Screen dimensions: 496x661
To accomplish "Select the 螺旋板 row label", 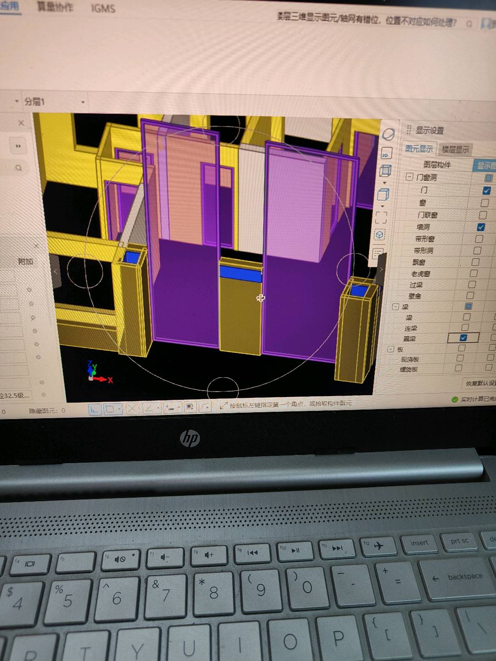I will (x=408, y=370).
